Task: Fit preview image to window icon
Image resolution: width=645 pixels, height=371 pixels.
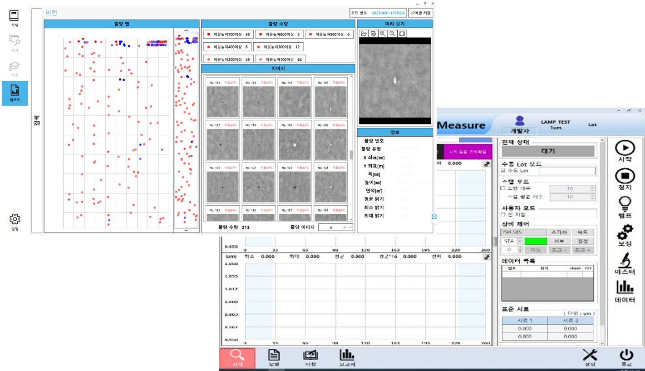Action: tap(402, 34)
